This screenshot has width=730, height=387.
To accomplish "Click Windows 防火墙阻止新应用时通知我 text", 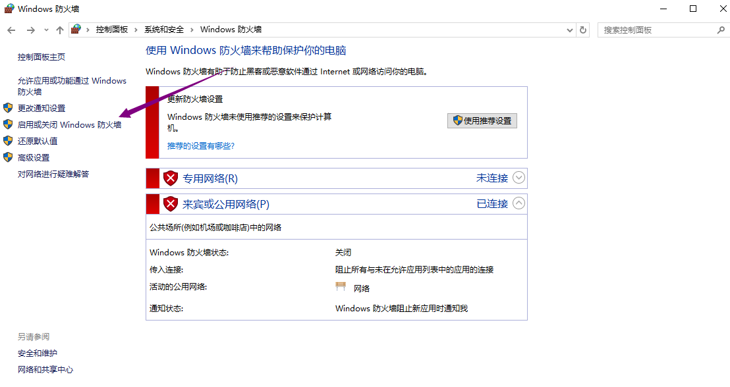I will (401, 309).
